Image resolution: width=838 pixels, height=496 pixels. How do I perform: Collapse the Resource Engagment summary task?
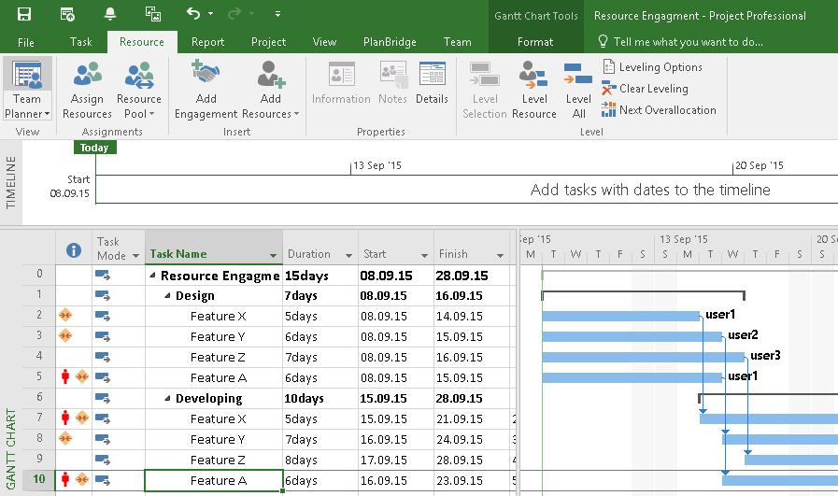point(153,275)
